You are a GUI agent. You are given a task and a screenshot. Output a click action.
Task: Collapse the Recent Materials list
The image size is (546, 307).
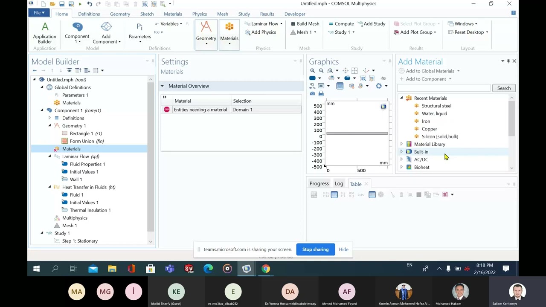point(401,98)
